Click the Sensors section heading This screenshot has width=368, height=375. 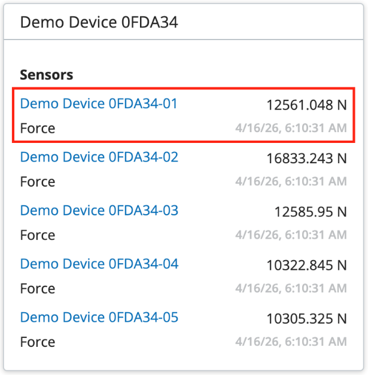(x=47, y=75)
